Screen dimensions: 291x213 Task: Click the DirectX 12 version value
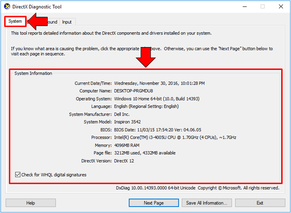point(124,161)
